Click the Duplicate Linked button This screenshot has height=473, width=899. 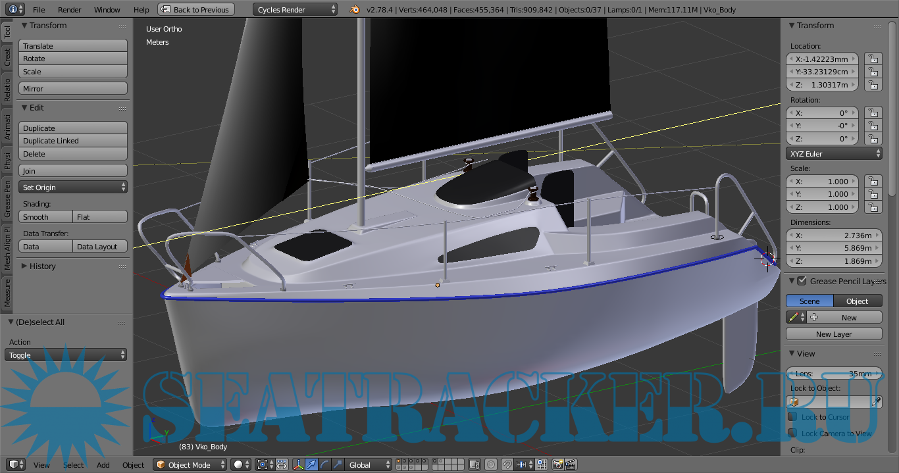(x=72, y=141)
